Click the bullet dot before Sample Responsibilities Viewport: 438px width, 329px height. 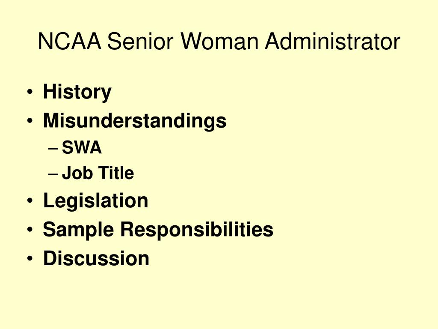30,230
